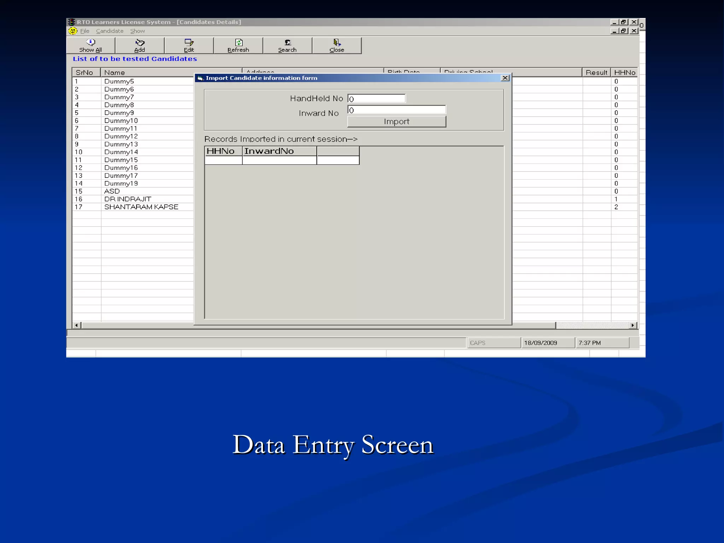The image size is (724, 543).
Task: Click the traffic light title bar icon
Action: tap(72, 22)
